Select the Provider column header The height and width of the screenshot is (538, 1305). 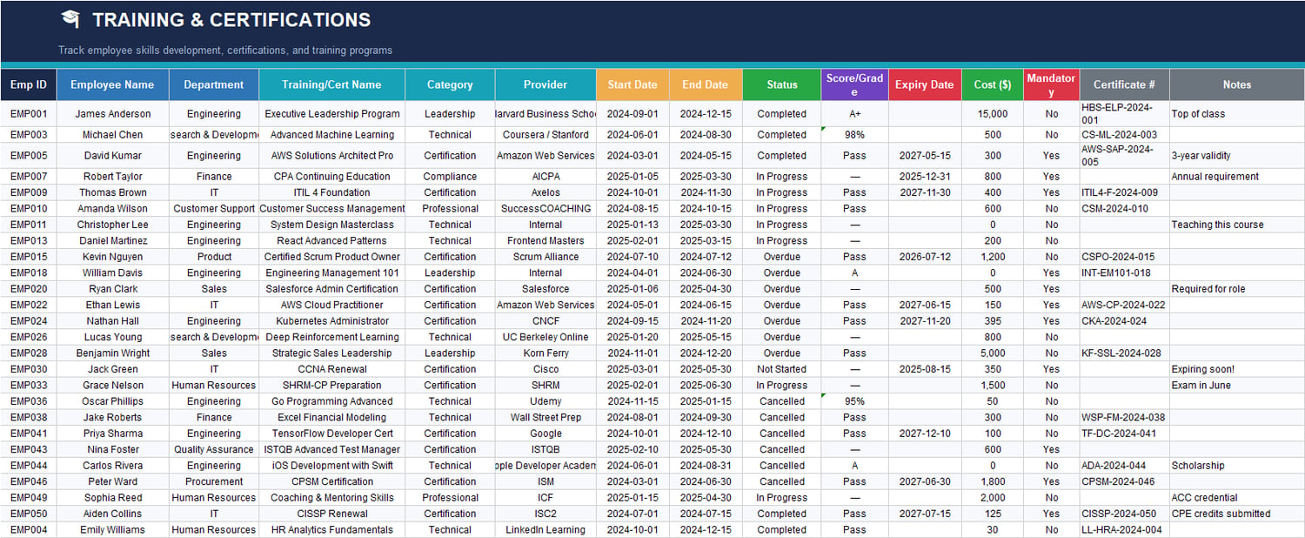click(545, 84)
